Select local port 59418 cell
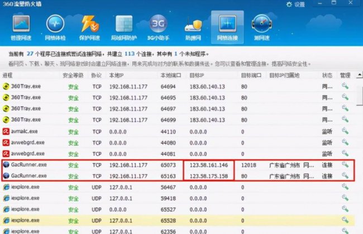Viewport: 363px width, 234px height. point(168,198)
